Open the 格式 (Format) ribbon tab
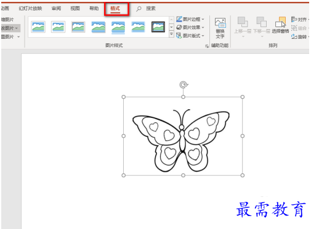This screenshot has height=229, width=311. pyautogui.click(x=115, y=9)
